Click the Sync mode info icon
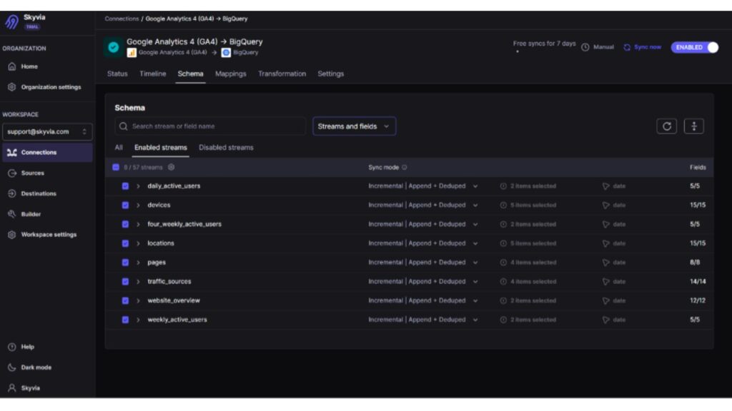The width and height of the screenshot is (732, 411). 405,167
